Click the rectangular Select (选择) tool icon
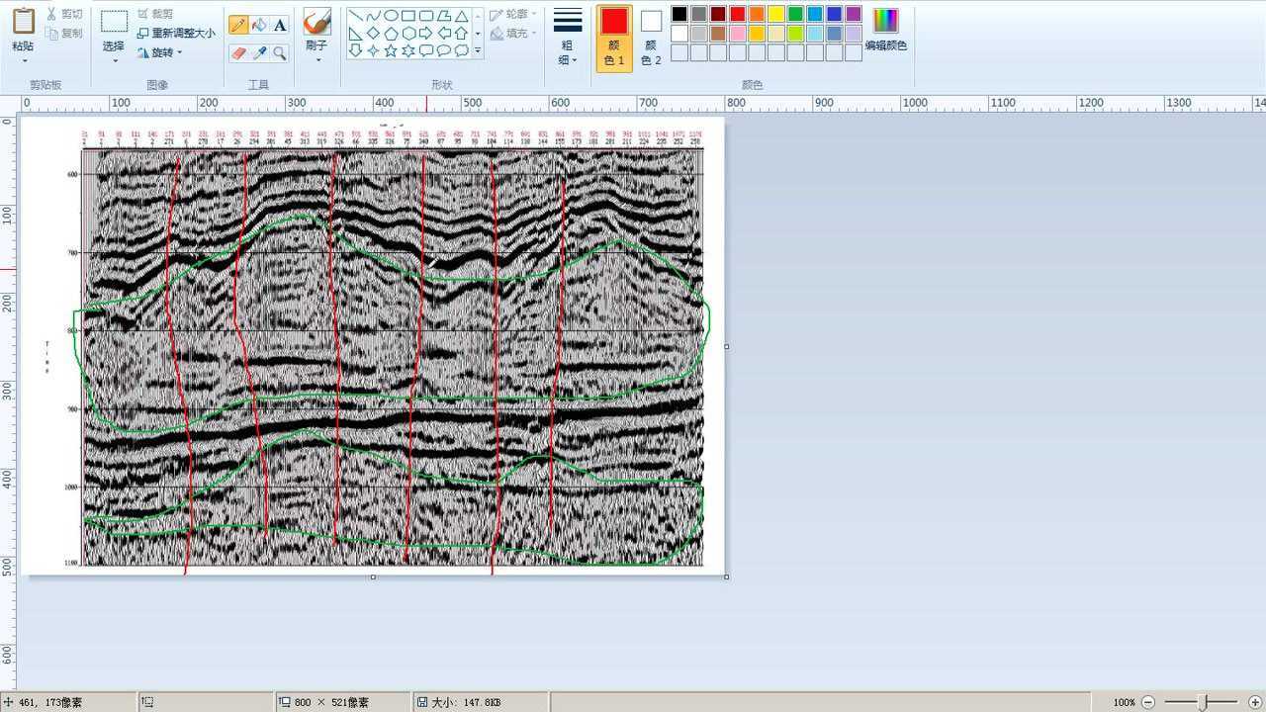1266x712 pixels. click(114, 22)
